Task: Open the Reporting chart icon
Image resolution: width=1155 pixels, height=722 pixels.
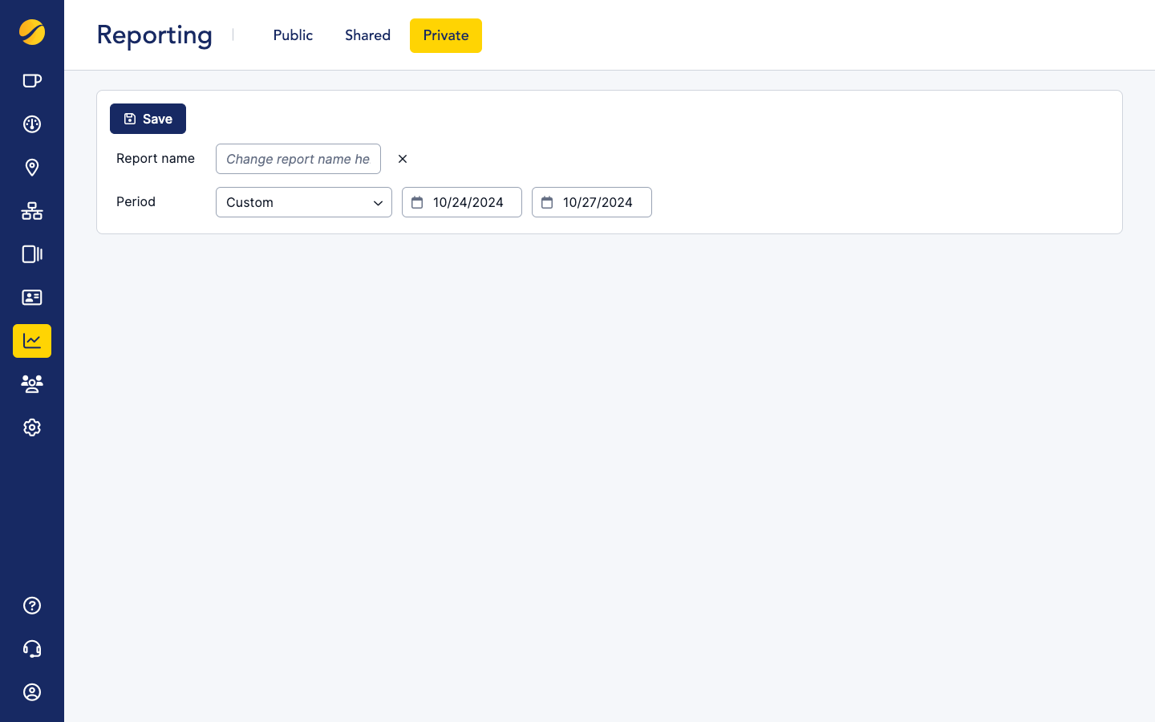Action: tap(32, 340)
